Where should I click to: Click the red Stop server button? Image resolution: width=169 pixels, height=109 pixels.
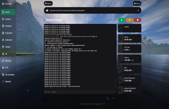[x=138, y=20]
